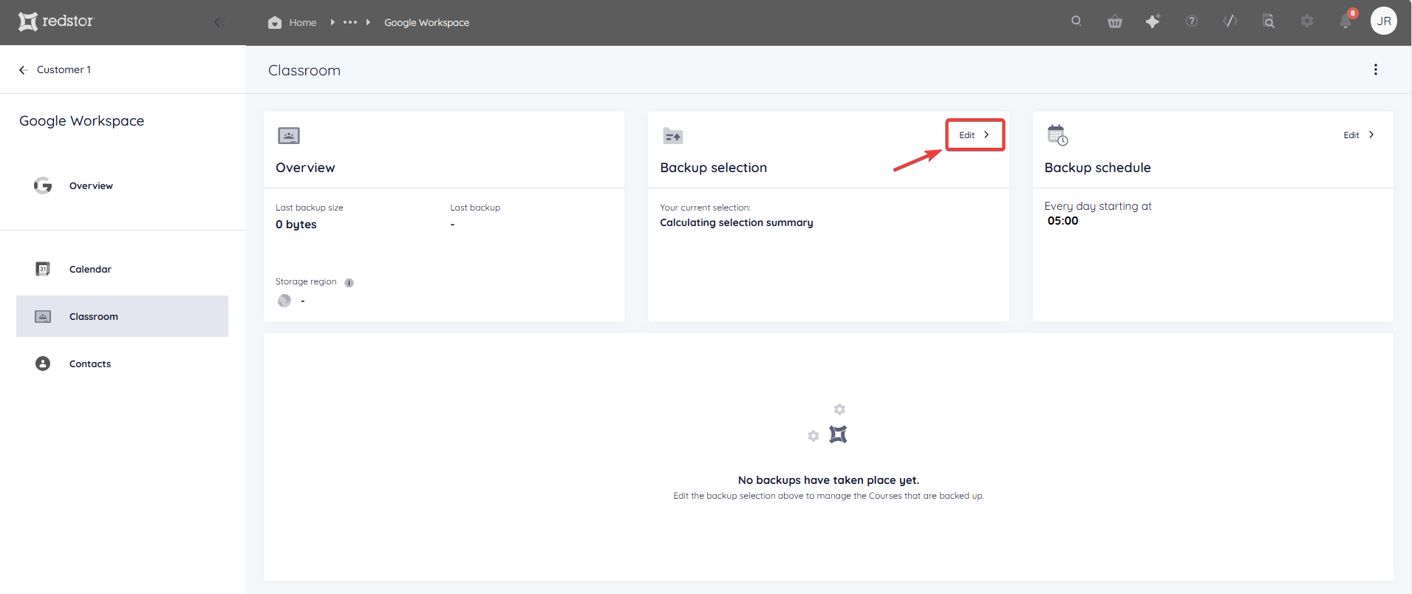Open the help question mark icon
The width and height of the screenshot is (1412, 594).
pos(1192,21)
